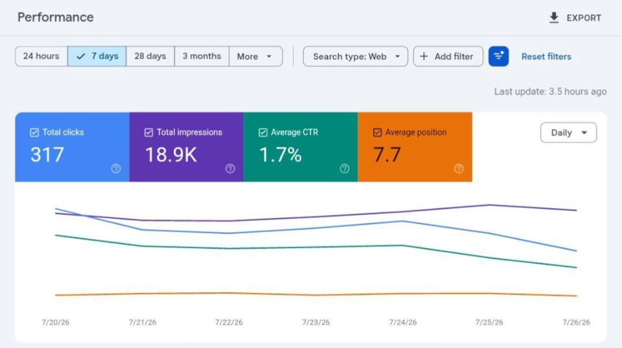Click help icon on Total impressions card

coord(230,169)
